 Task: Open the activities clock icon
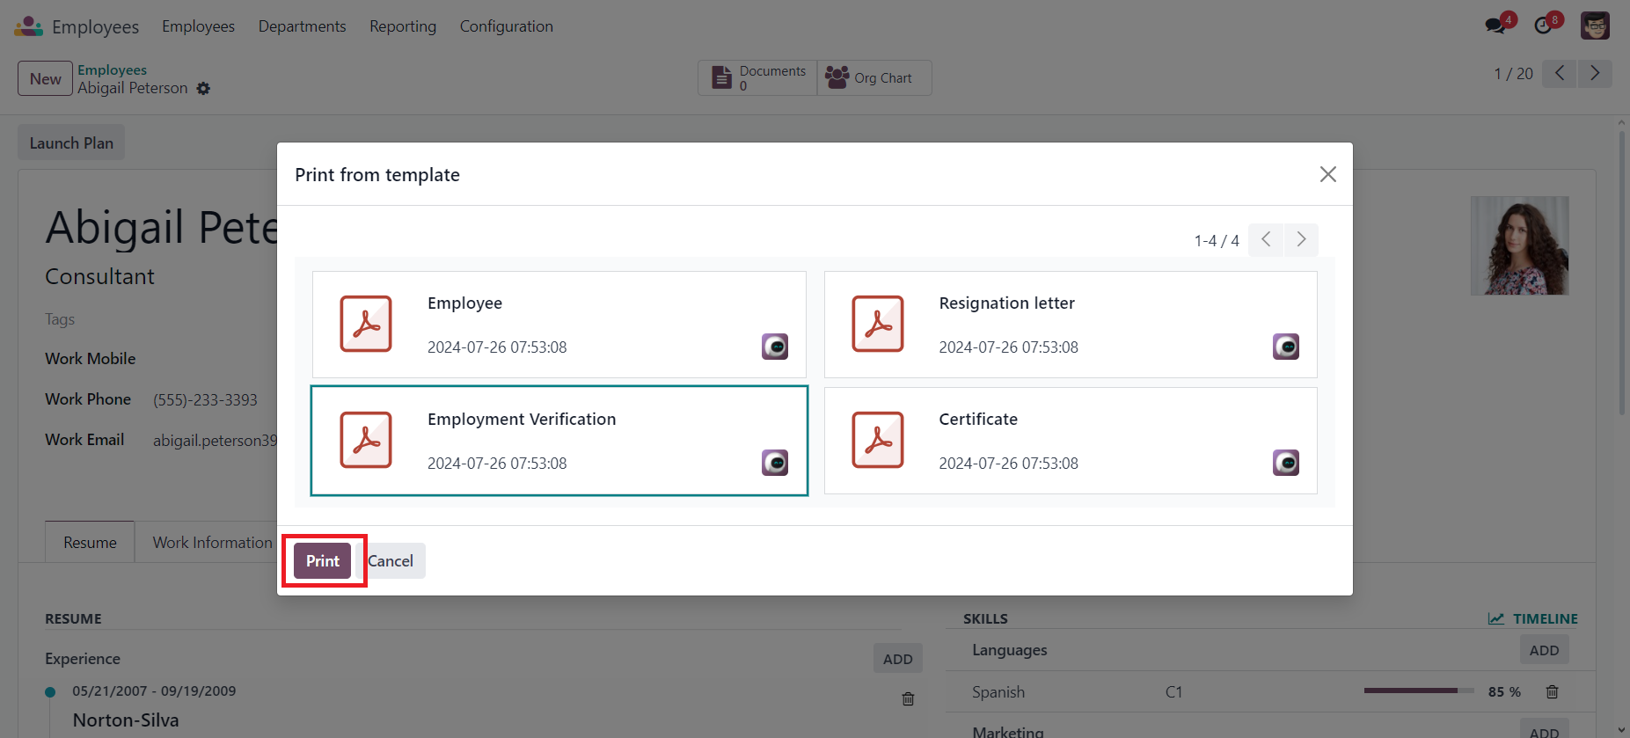pos(1543,26)
